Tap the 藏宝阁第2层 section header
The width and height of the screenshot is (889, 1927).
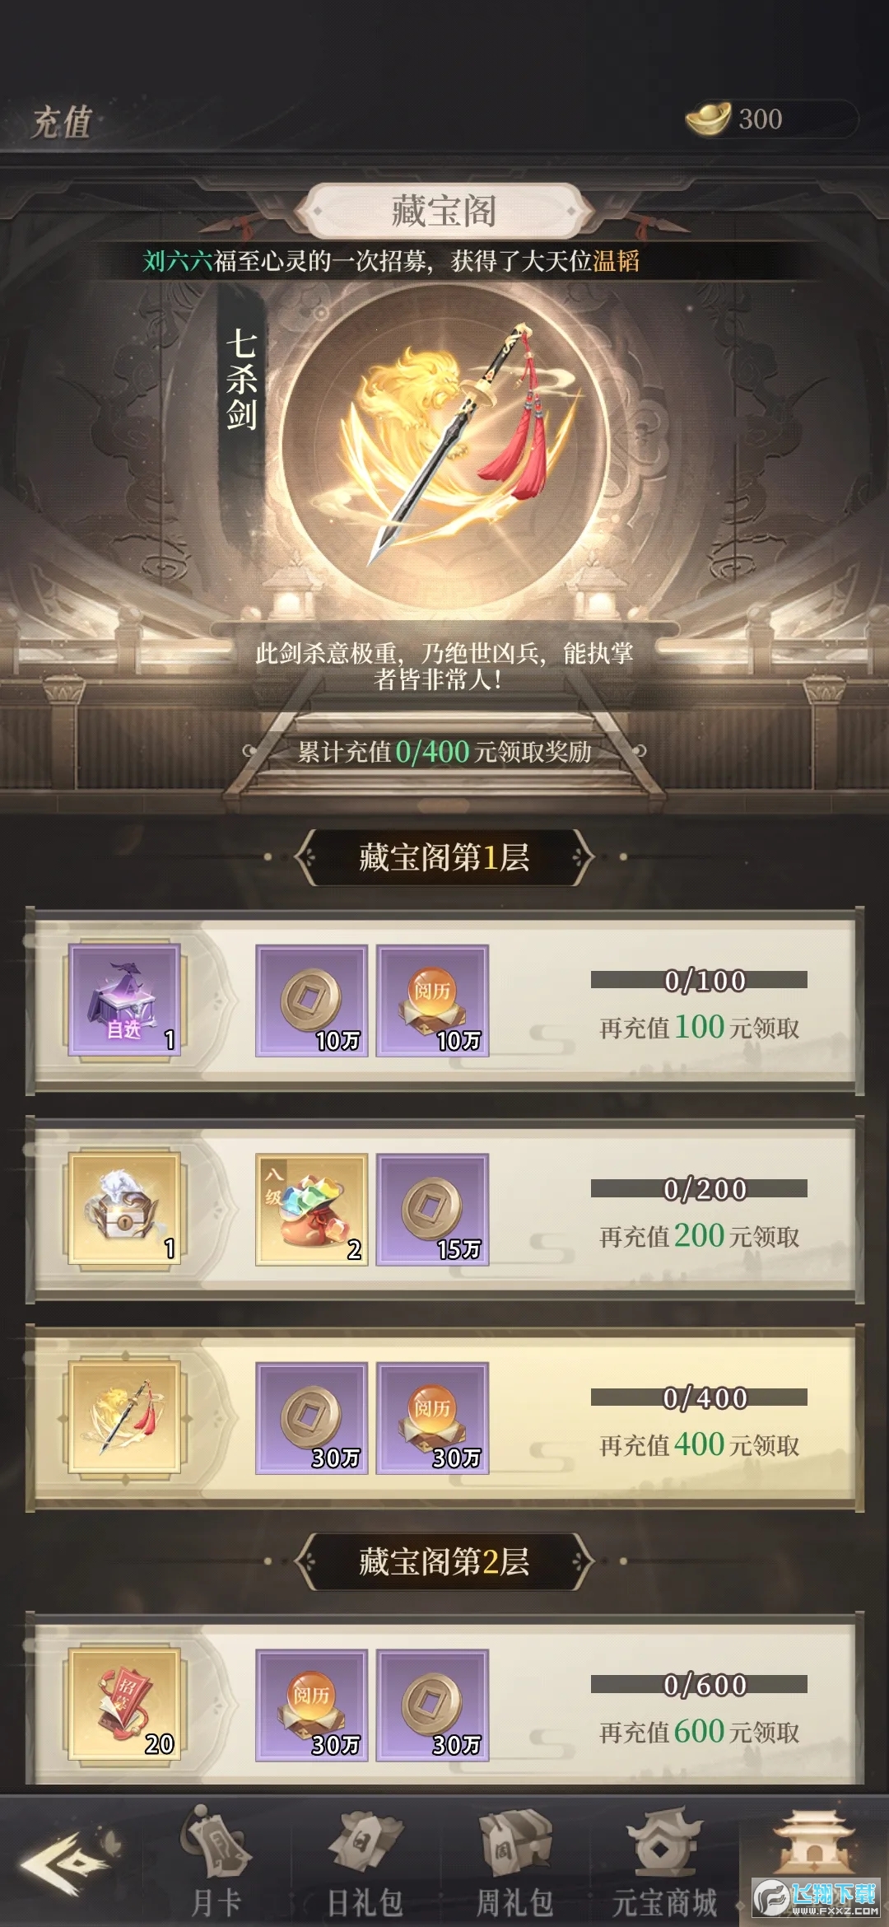(x=444, y=1561)
